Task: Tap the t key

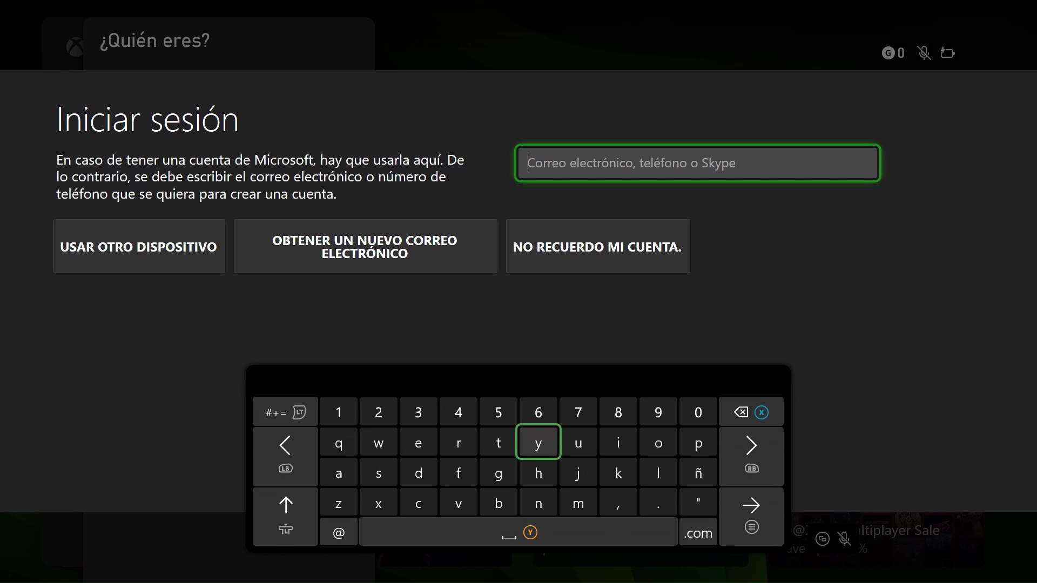Action: [499, 443]
